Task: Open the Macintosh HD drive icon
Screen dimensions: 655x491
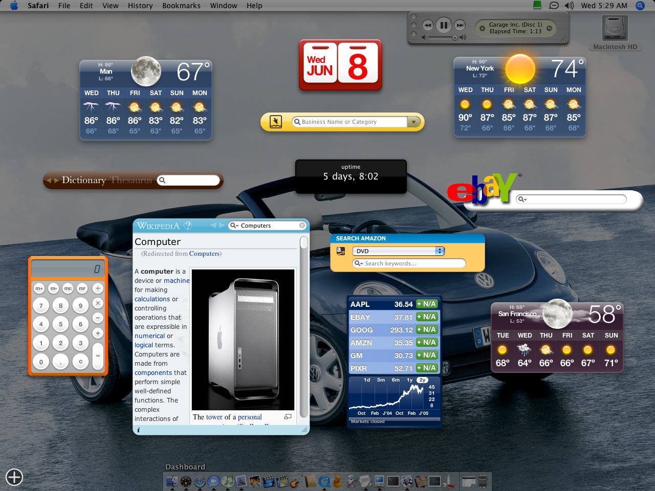Action: click(615, 29)
